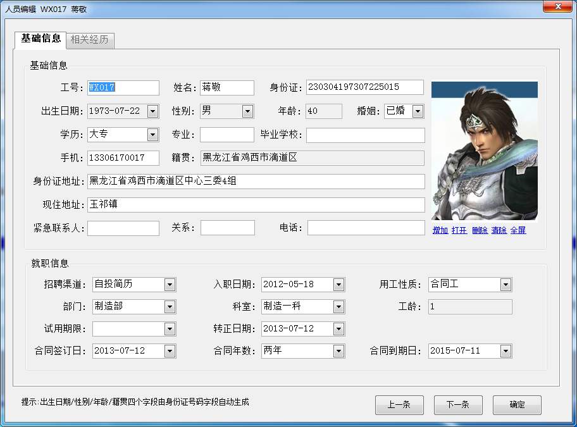
Task: Click the 身份证地址 field
Action: point(256,182)
